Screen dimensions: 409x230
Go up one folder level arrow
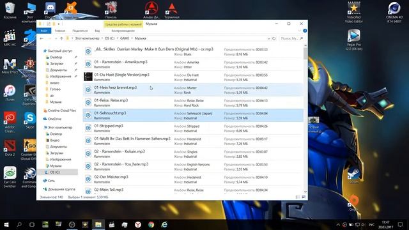pyautogui.click(x=61, y=38)
